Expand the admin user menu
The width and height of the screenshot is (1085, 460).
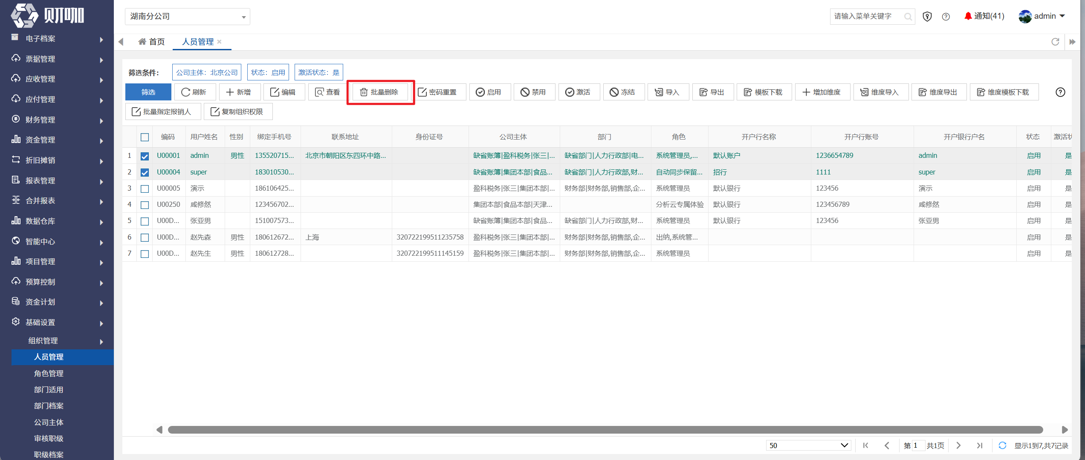pos(1042,16)
